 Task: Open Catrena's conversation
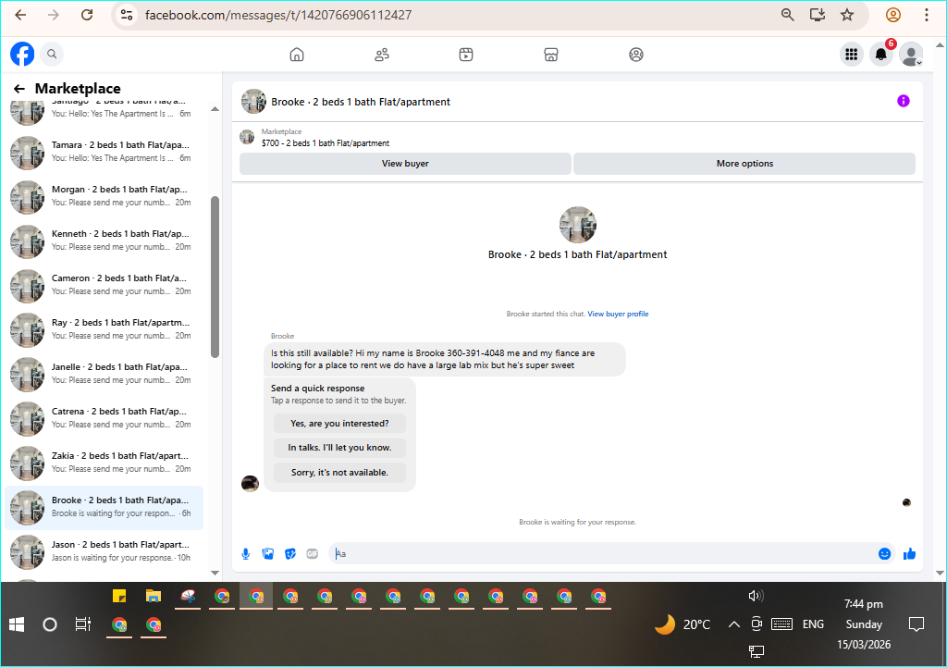(x=104, y=418)
